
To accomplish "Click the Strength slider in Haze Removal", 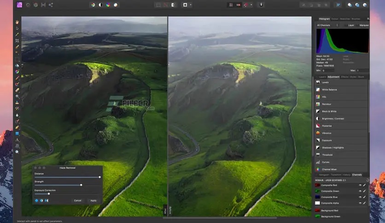I will pos(67,185).
